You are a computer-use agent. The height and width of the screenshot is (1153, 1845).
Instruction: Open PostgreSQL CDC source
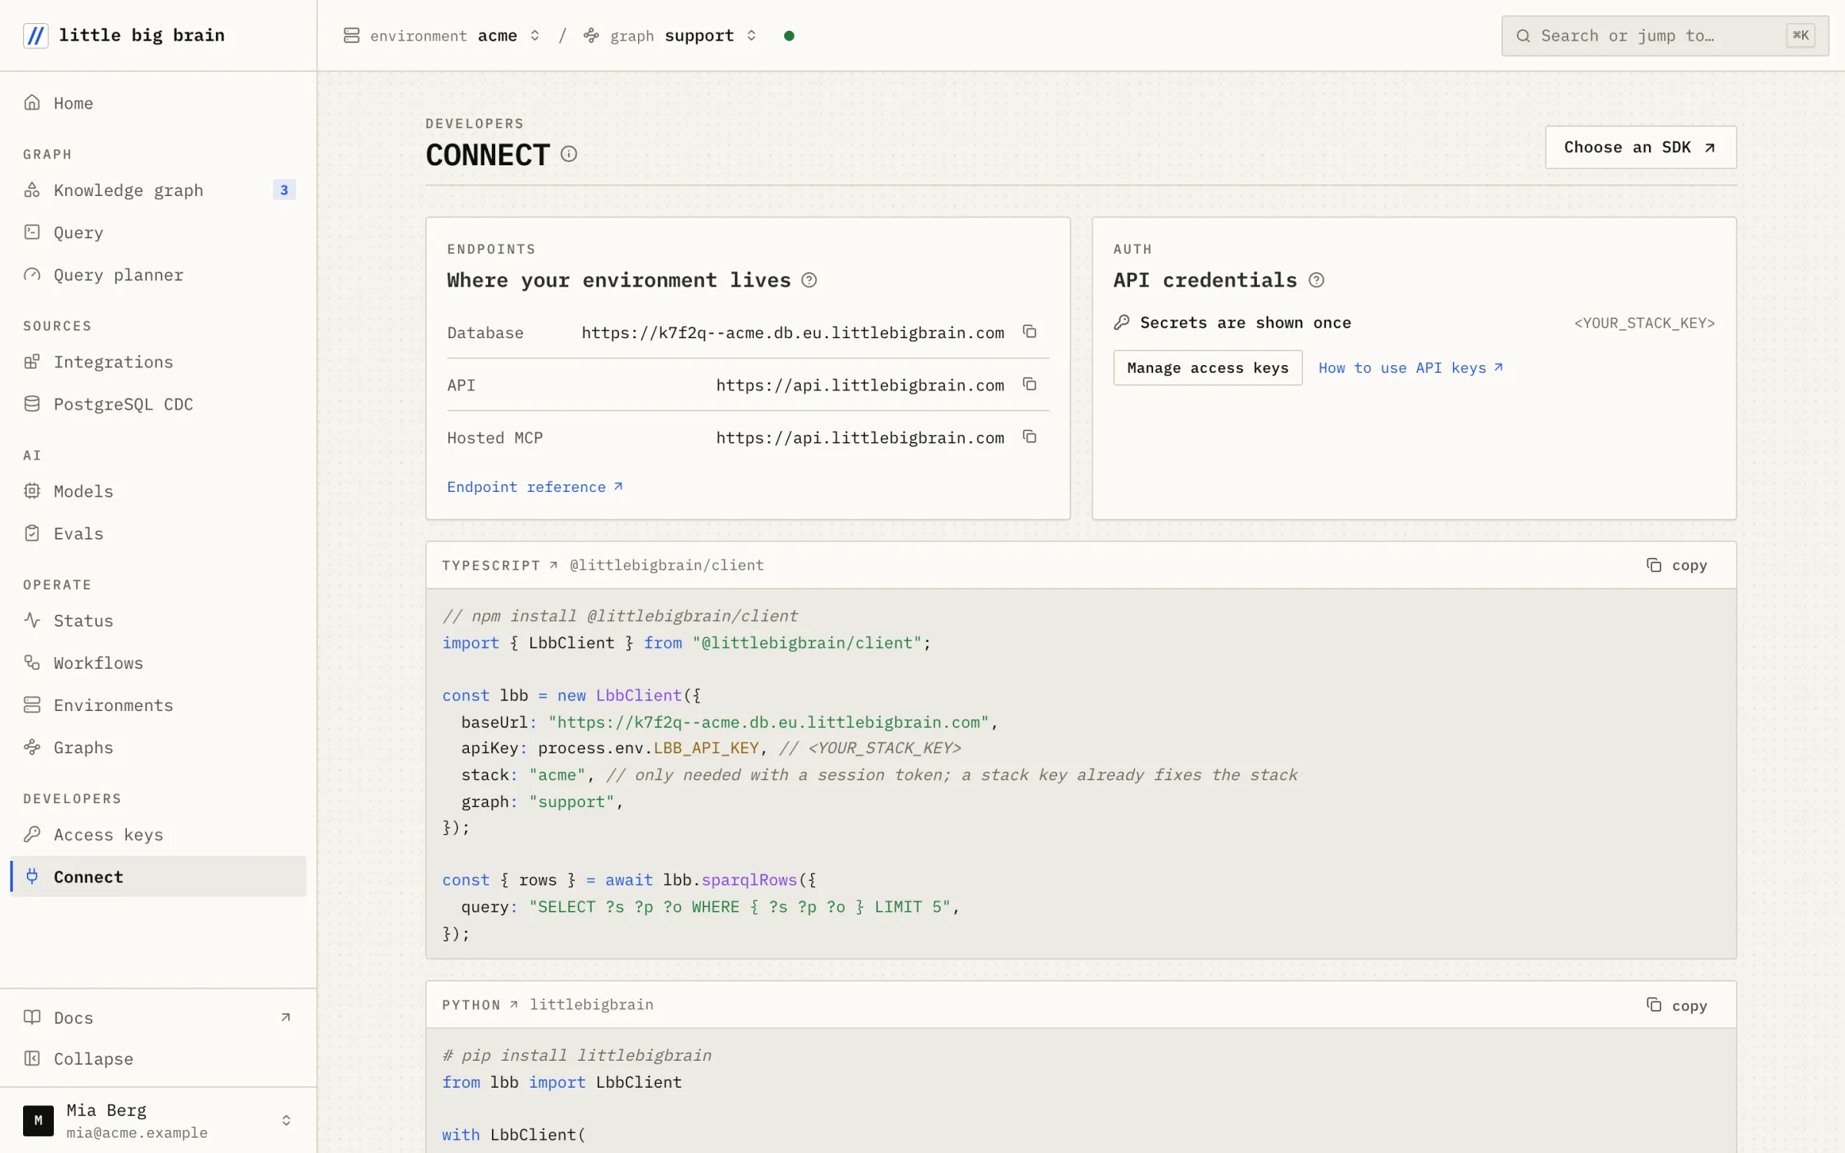click(x=158, y=404)
